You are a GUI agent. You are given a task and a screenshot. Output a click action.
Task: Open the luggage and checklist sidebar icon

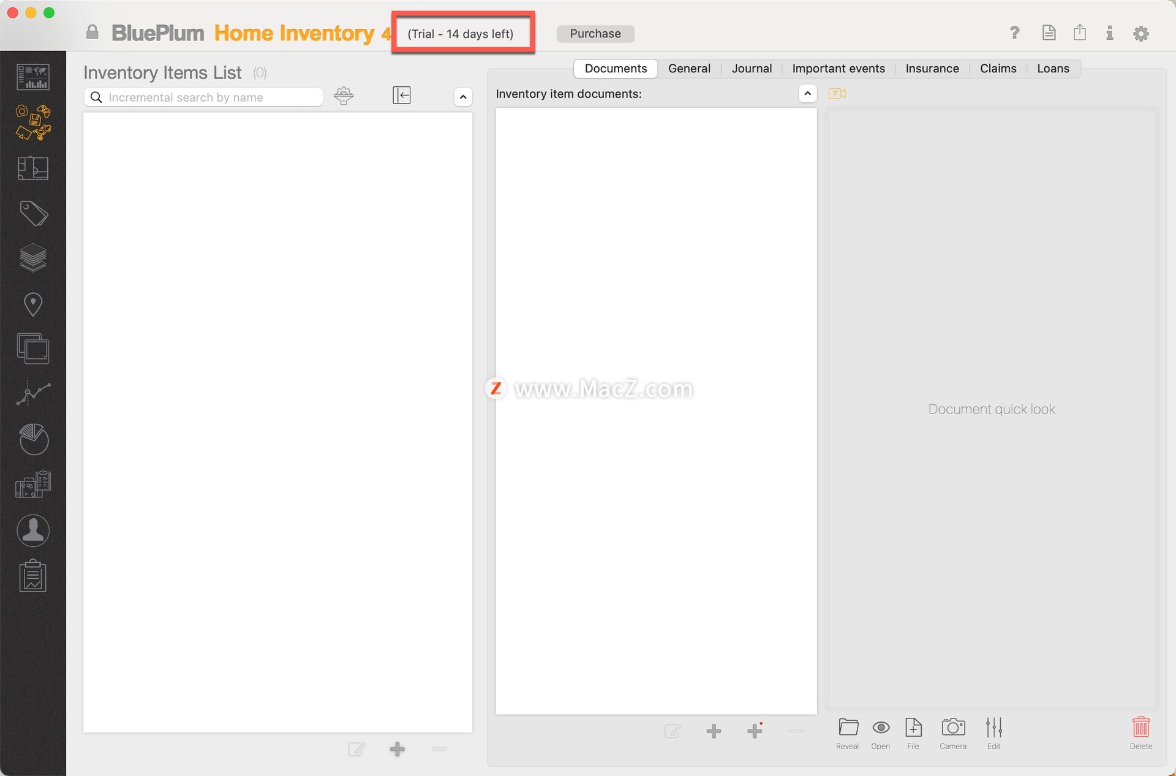(x=33, y=484)
